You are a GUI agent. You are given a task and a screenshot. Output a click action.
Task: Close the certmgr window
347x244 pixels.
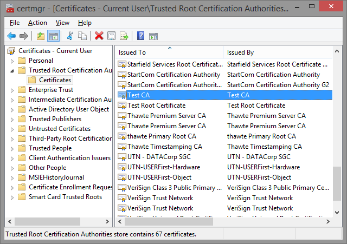click(x=331, y=6)
